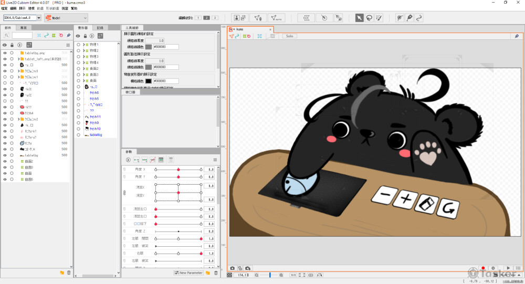Image resolution: width=525 pixels, height=284 pixels.
Task: Open the SDK4.0/Cubism4.0 version dropdown
Action: tap(22, 18)
